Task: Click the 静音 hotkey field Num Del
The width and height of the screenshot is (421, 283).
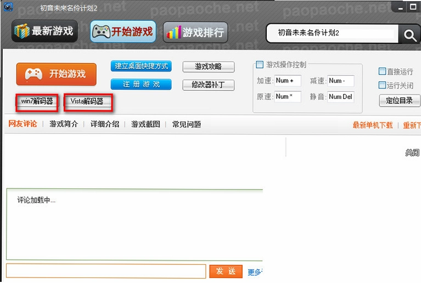Action: tap(340, 97)
